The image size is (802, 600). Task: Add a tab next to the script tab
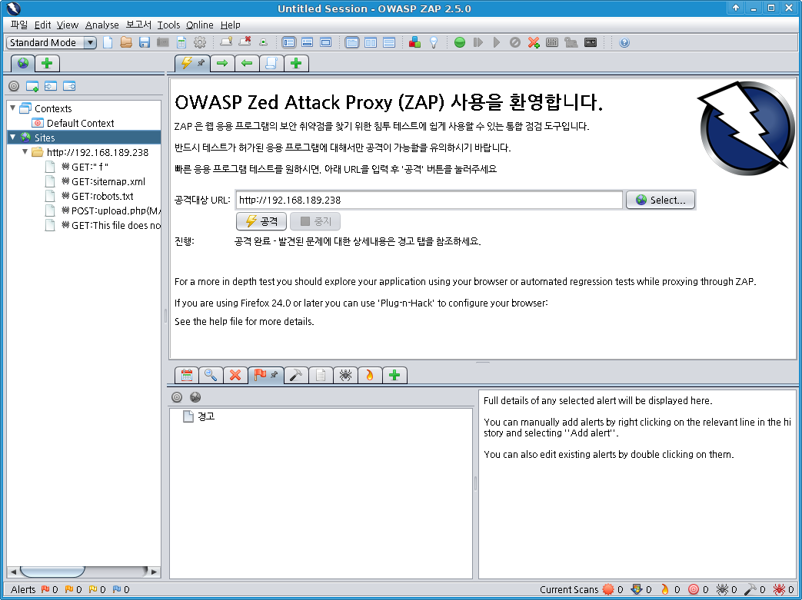[x=296, y=63]
